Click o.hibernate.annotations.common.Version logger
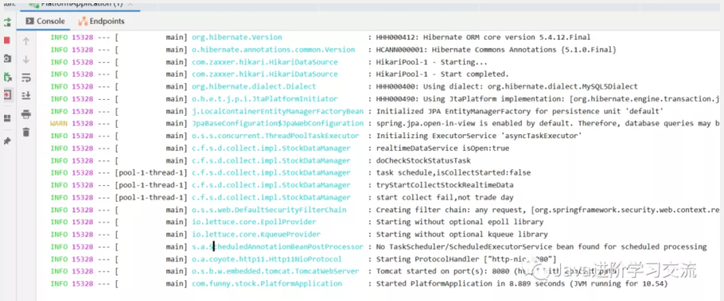The width and height of the screenshot is (724, 301). 273,50
